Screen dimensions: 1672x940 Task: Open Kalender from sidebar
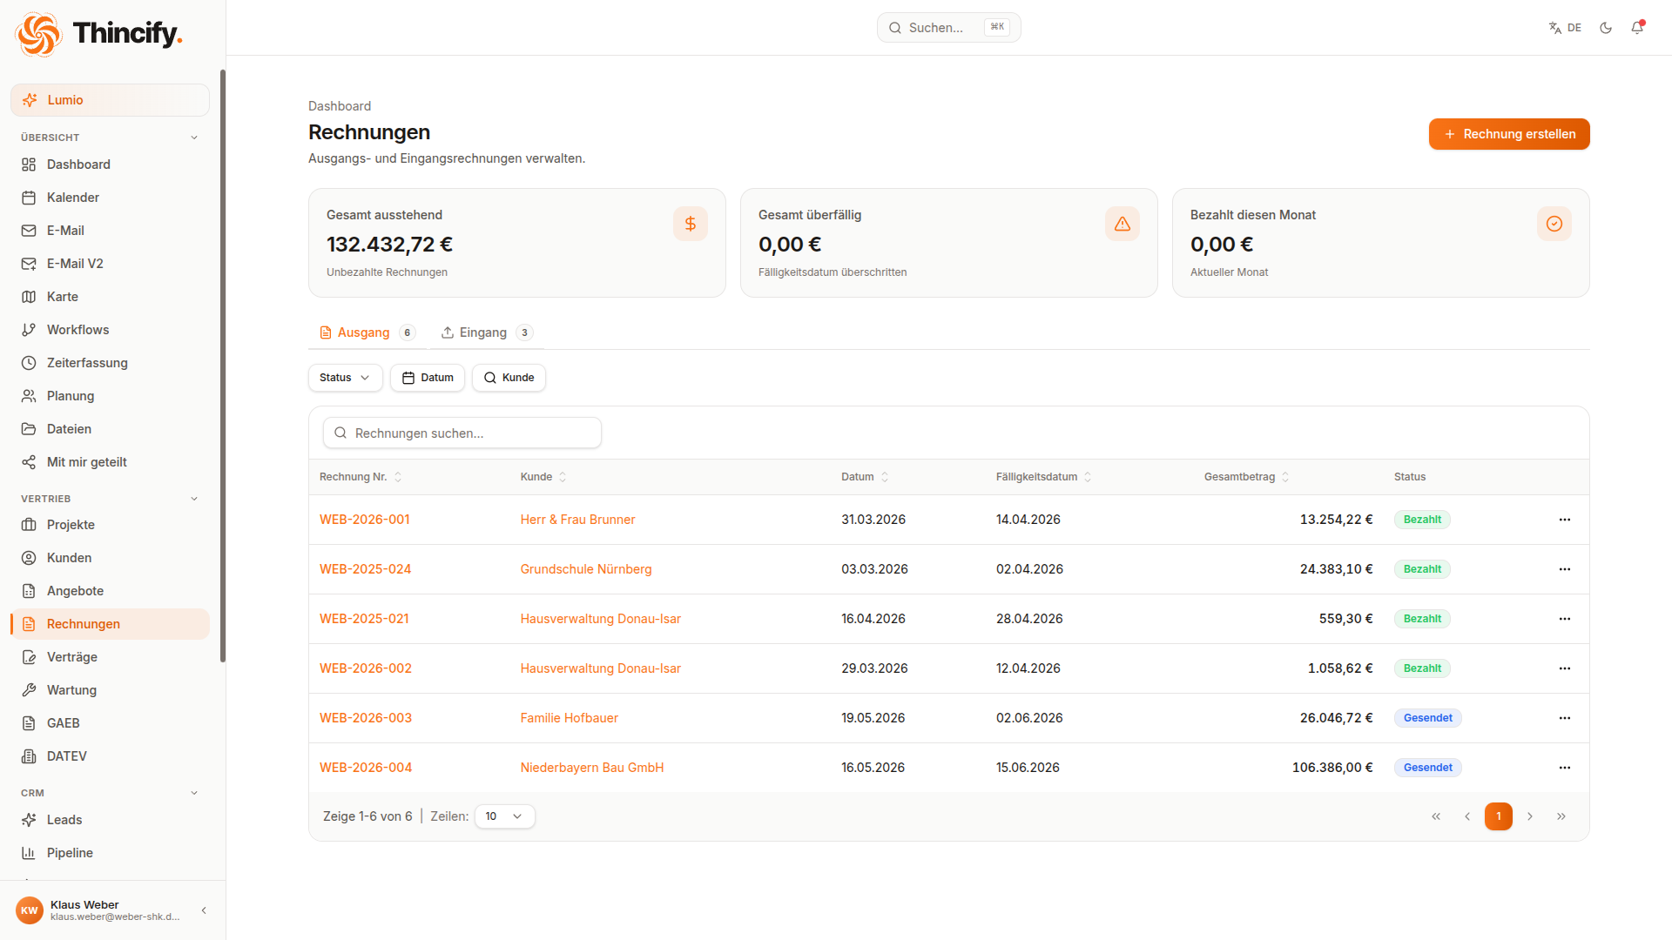click(110, 198)
